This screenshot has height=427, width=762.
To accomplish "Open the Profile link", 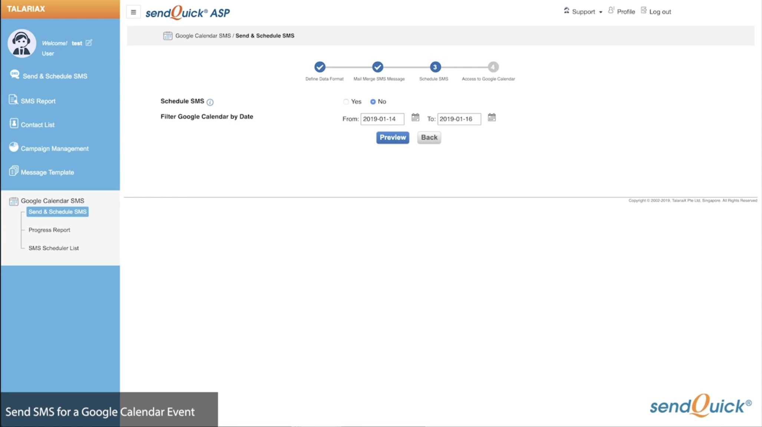I will click(626, 12).
